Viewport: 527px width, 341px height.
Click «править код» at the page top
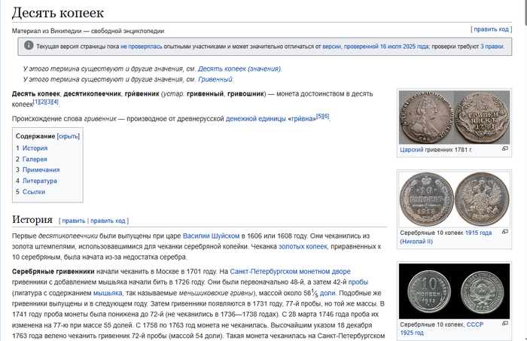pos(492,29)
